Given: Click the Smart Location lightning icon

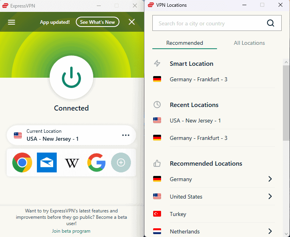Looking at the screenshot, I should (x=157, y=63).
